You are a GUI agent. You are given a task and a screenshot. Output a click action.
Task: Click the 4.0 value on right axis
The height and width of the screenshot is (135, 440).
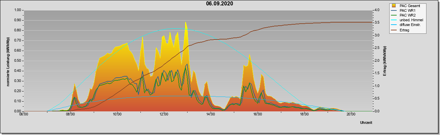click(x=377, y=10)
